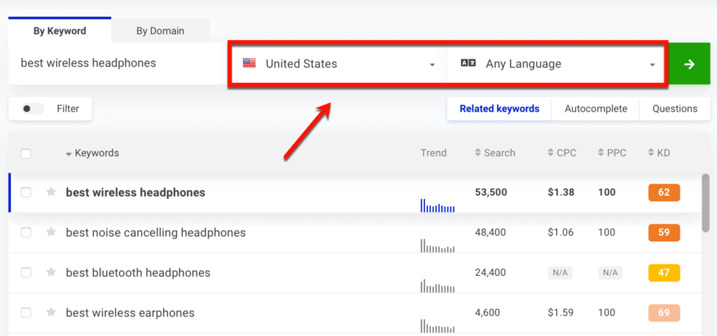Click the N/A PPC cell for bluetooth headphones
Viewport: 717px width, 336px height.
(x=610, y=273)
